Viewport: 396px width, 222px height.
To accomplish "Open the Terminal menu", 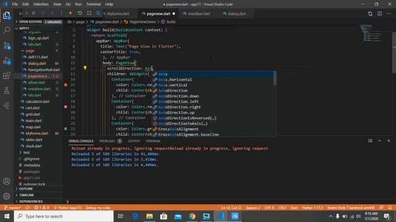I will [x=93, y=4].
